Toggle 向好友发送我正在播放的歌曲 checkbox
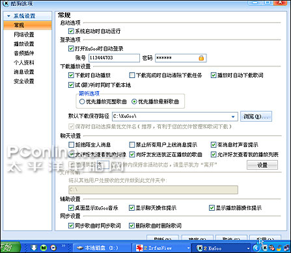 (132, 155)
